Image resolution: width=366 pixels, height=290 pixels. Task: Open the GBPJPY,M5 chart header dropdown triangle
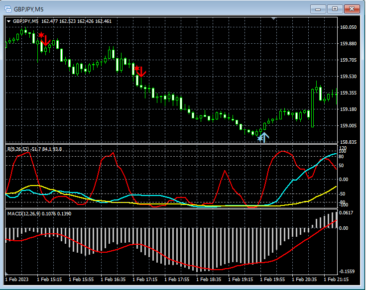coord(8,21)
